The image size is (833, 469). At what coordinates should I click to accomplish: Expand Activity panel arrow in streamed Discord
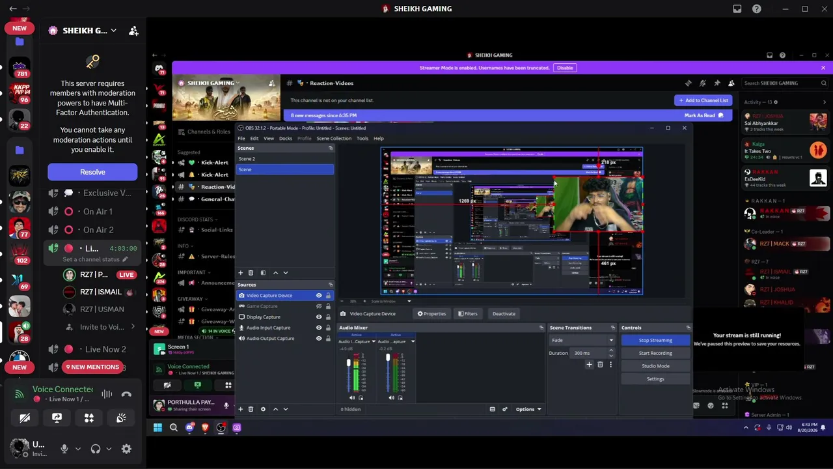(x=824, y=102)
